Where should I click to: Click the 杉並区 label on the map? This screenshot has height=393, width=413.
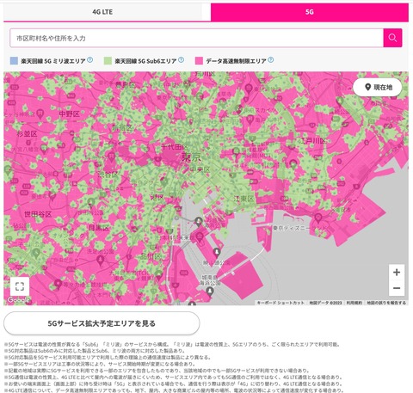pos(27,134)
